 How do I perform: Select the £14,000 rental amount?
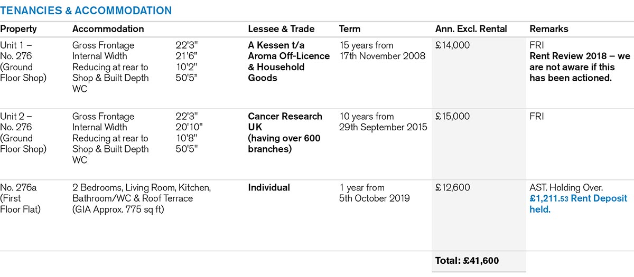[x=452, y=45]
